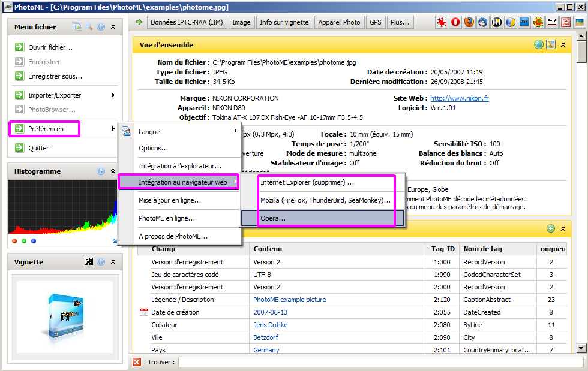The height and width of the screenshot is (371, 588).
Task: Collapse the Menu fichier panel
Action: (113, 26)
